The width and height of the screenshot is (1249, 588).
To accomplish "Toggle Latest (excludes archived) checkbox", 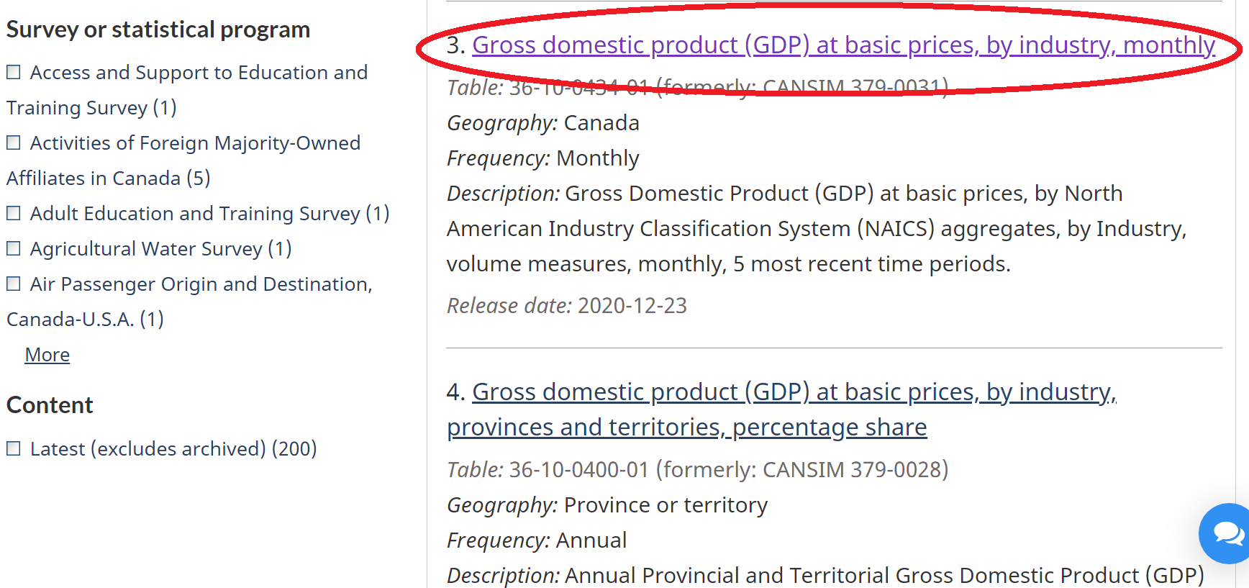I will pyautogui.click(x=14, y=448).
